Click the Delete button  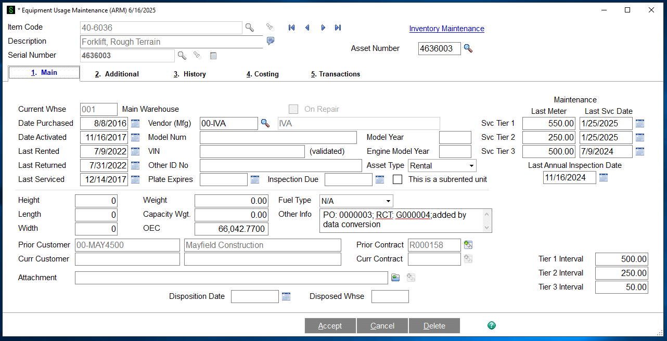[x=434, y=326]
